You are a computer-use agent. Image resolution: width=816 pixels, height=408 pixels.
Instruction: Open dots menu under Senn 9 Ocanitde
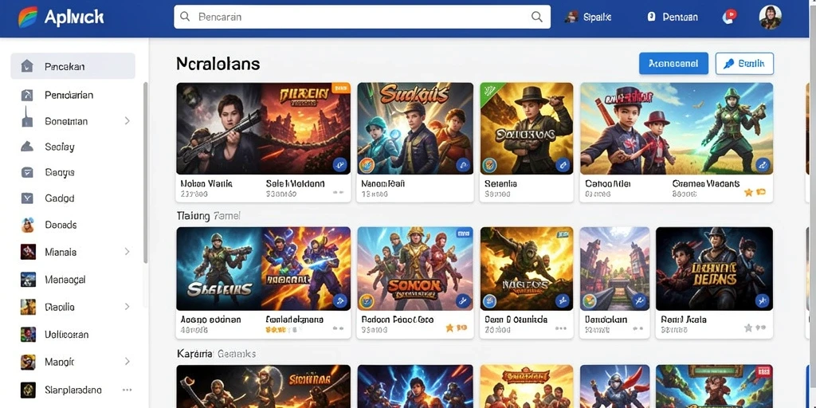coord(560,329)
